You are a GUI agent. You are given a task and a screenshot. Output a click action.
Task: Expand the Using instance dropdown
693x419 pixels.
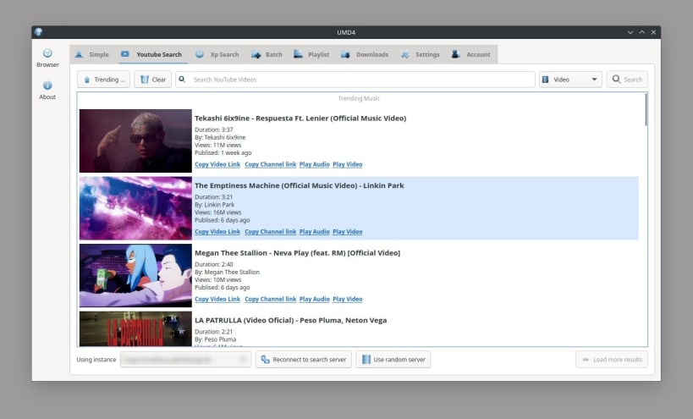pyautogui.click(x=185, y=360)
